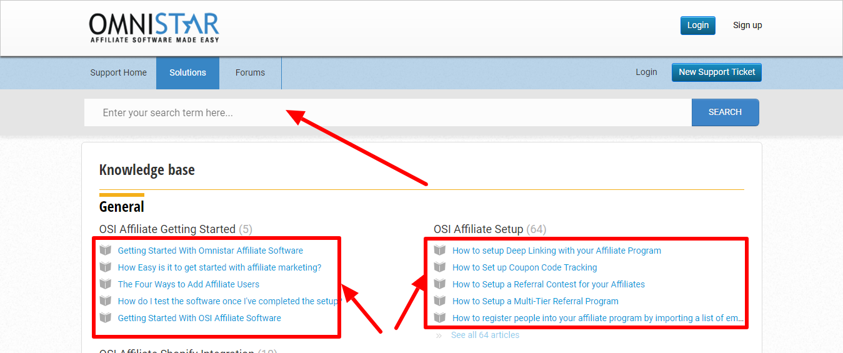Click the Sign up link
Image resolution: width=843 pixels, height=353 pixels.
[747, 25]
